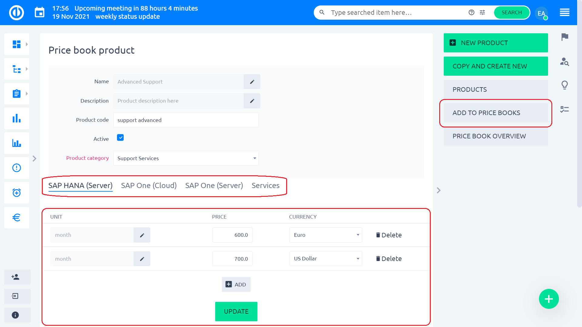Screen dimensions: 582x327
Task: Open the project tree sidebar icon
Action: coord(17,69)
